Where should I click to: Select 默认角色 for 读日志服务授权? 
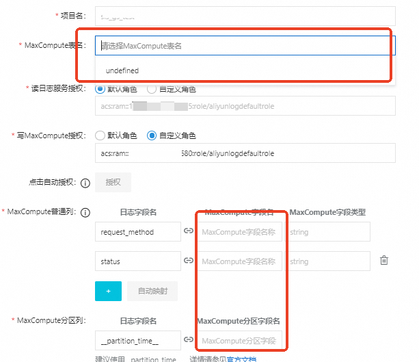click(x=100, y=89)
